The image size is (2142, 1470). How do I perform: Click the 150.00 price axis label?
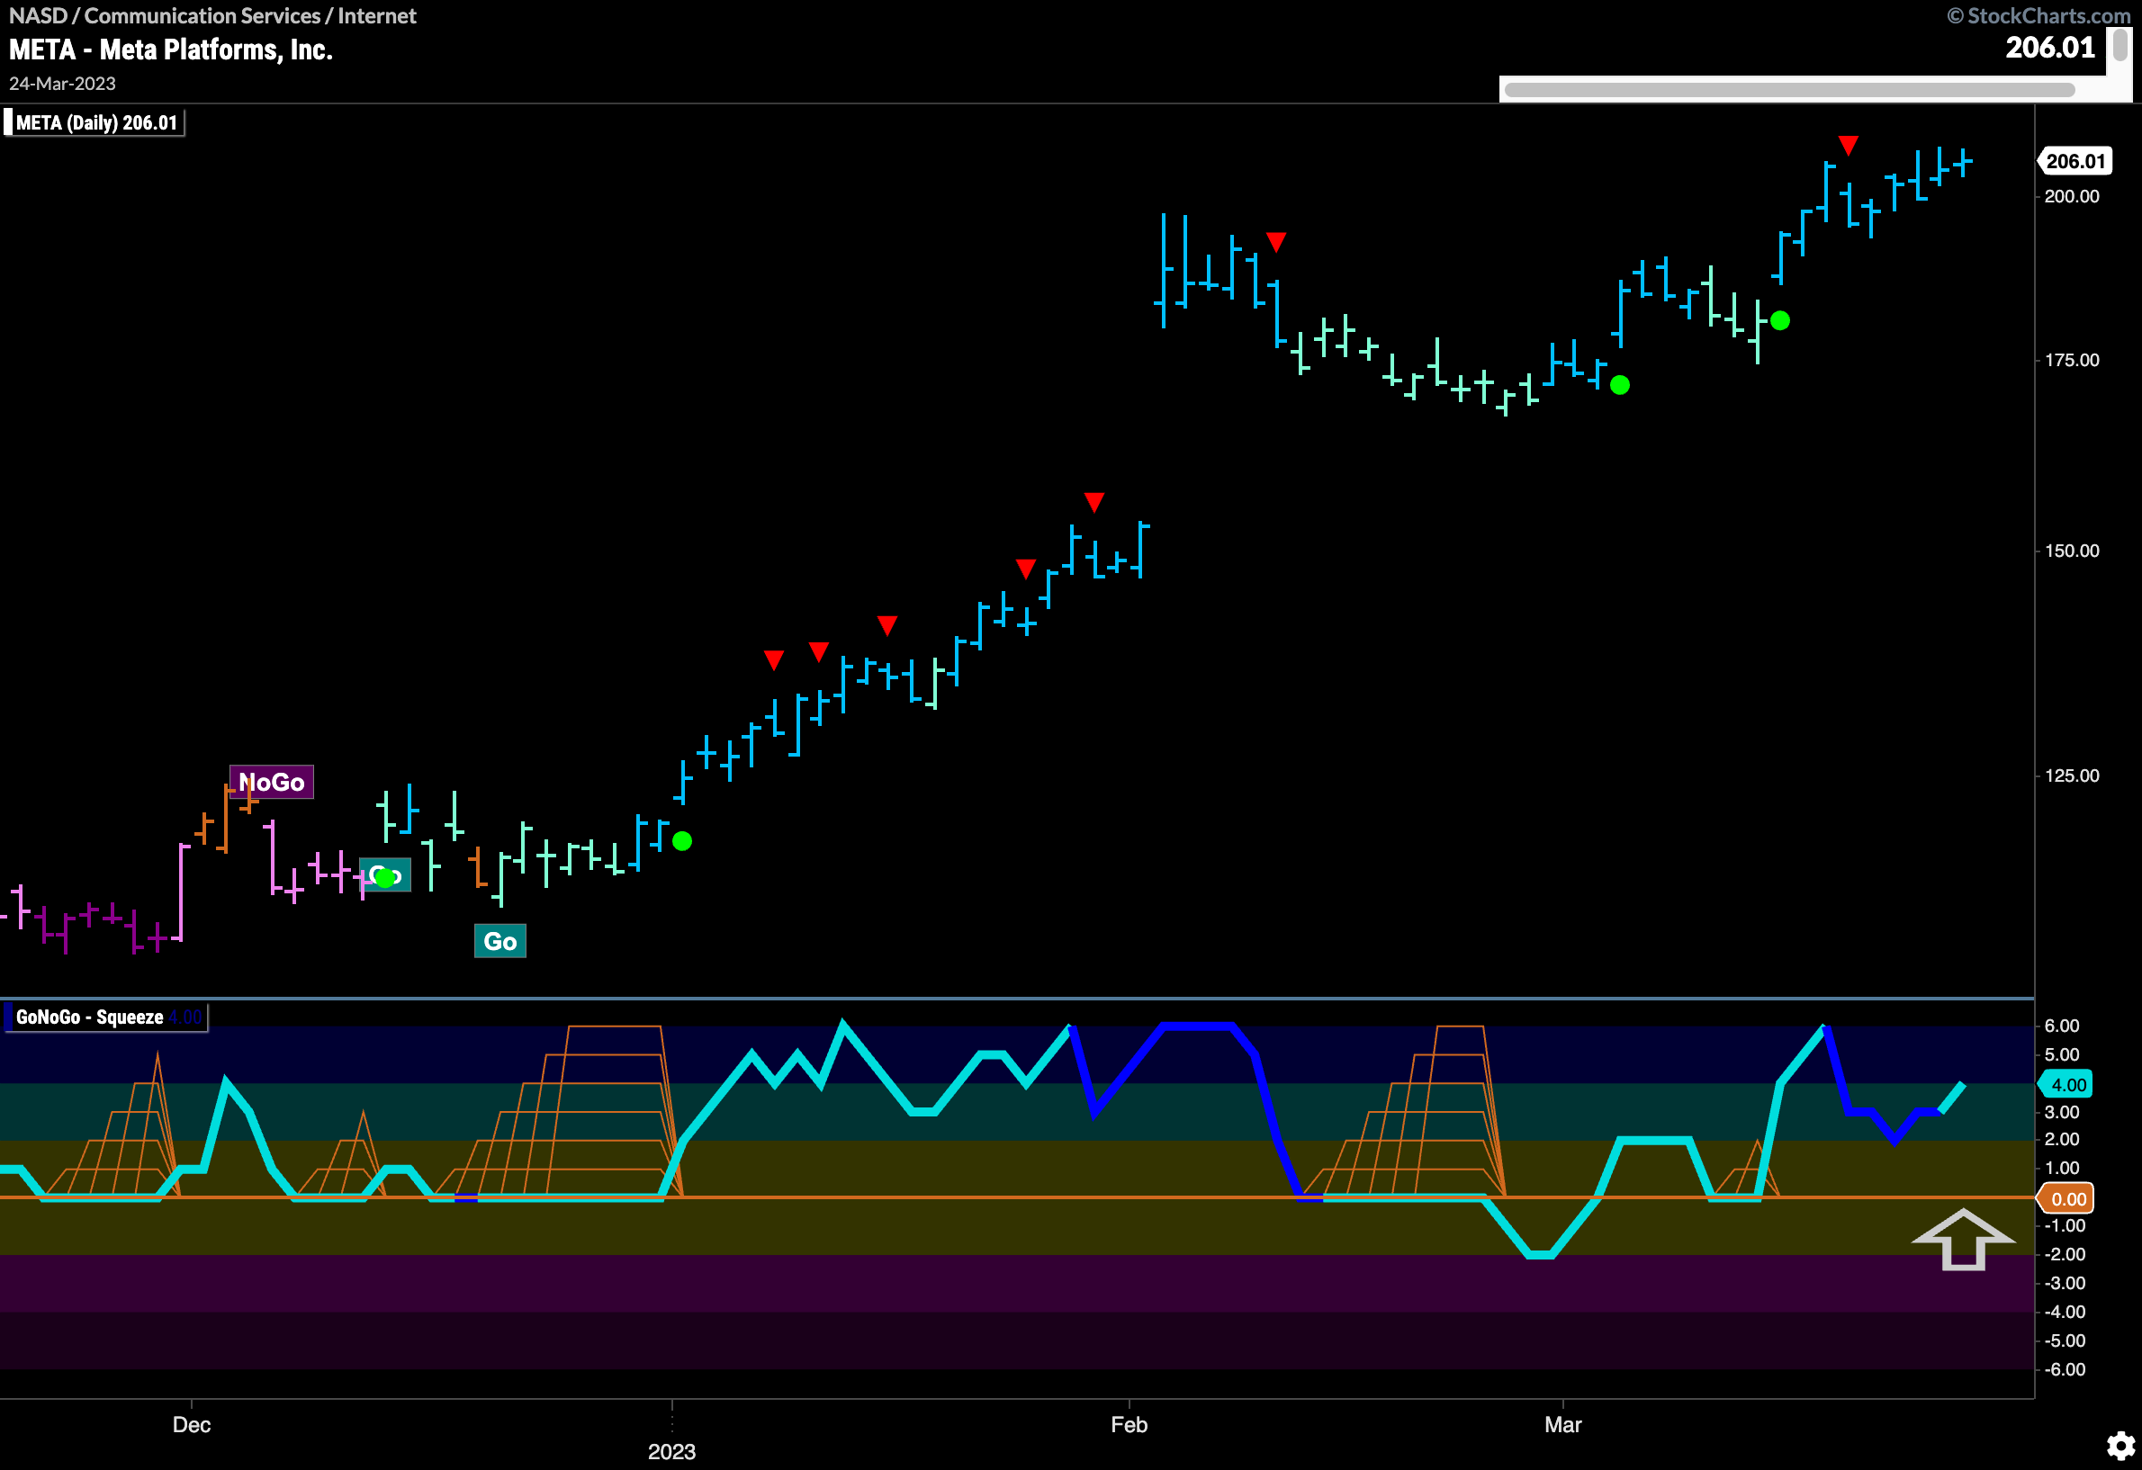click(x=2072, y=551)
